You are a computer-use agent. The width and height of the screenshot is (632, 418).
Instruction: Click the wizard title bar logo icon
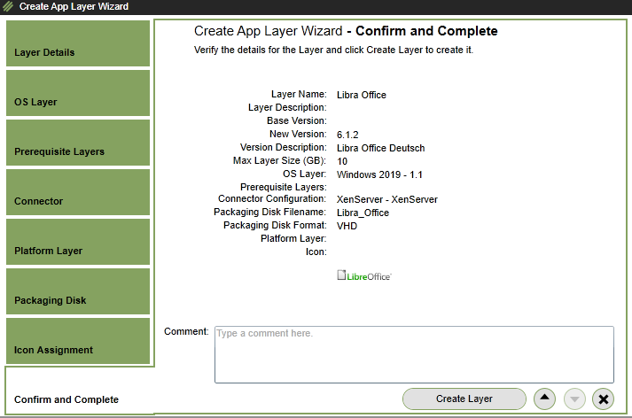8,6
